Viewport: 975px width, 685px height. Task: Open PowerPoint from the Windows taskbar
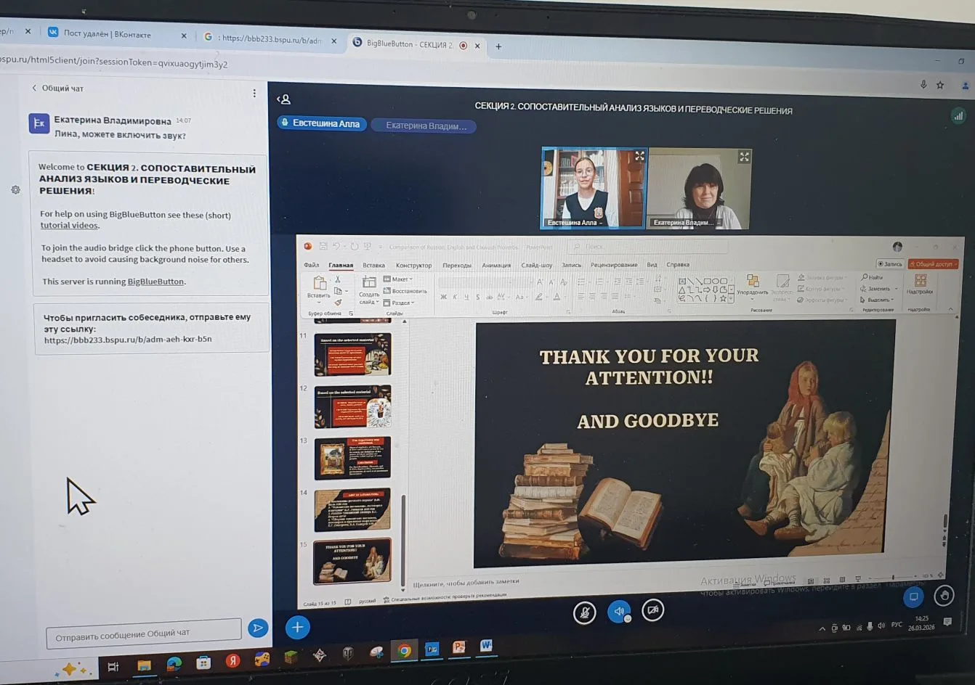coord(459,647)
